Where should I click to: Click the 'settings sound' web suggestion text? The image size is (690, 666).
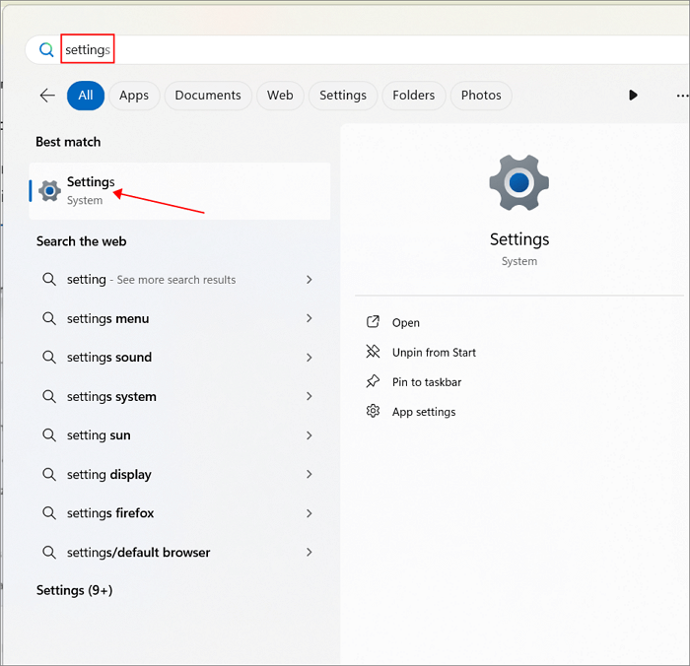109,357
